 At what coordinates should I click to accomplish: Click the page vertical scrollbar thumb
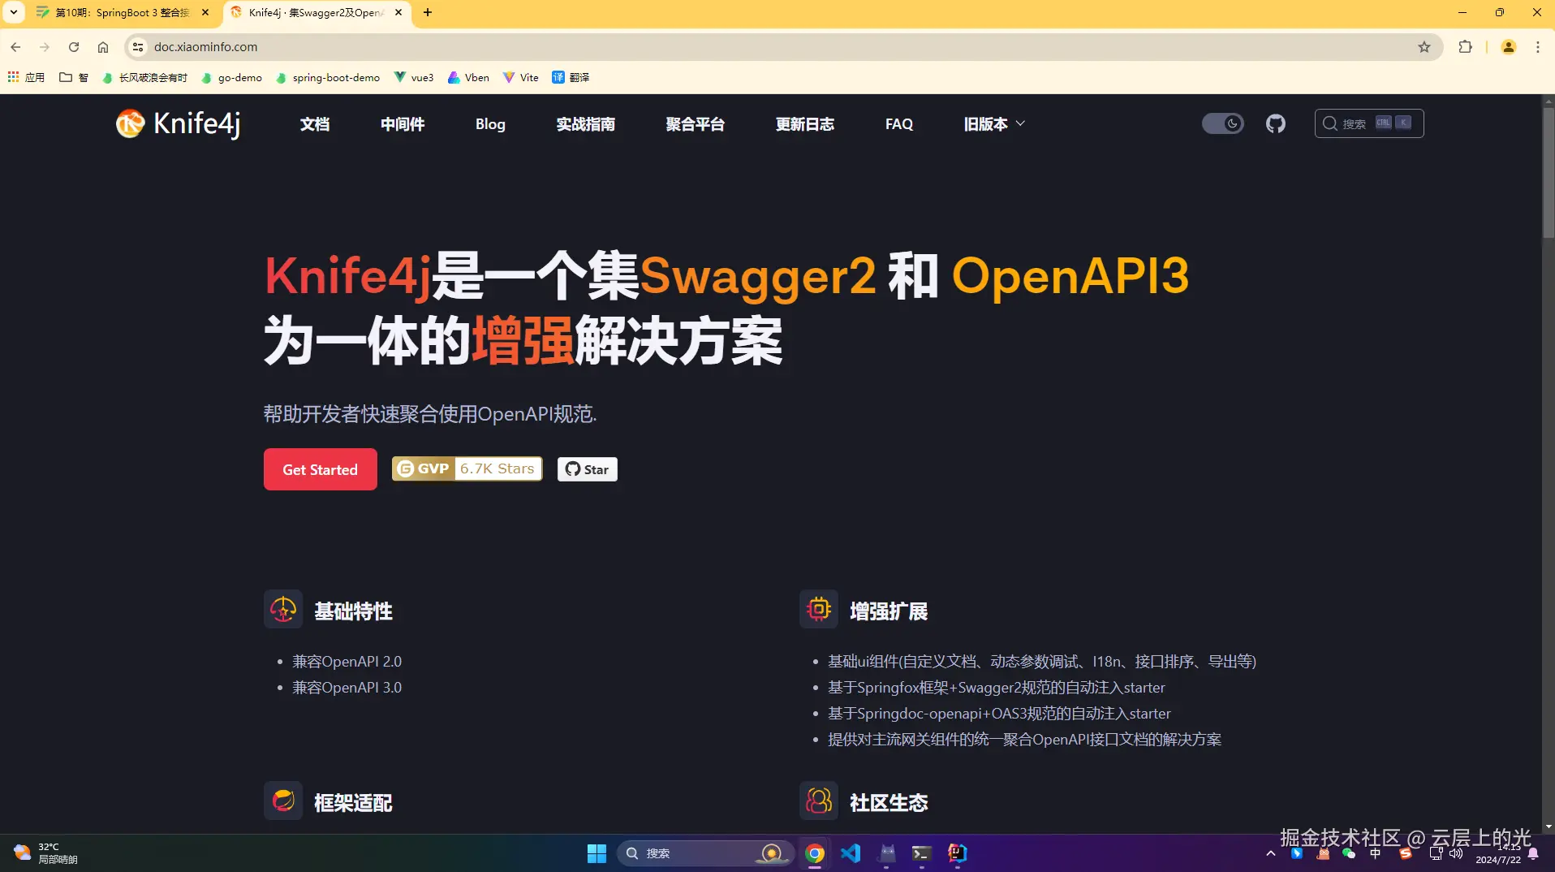1548,172
